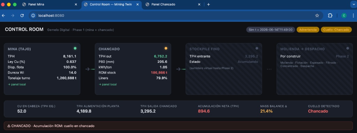Image resolution: width=357 pixels, height=133 pixels.
Task: Click the Cuello: Chancado badge
Action: (336, 30)
